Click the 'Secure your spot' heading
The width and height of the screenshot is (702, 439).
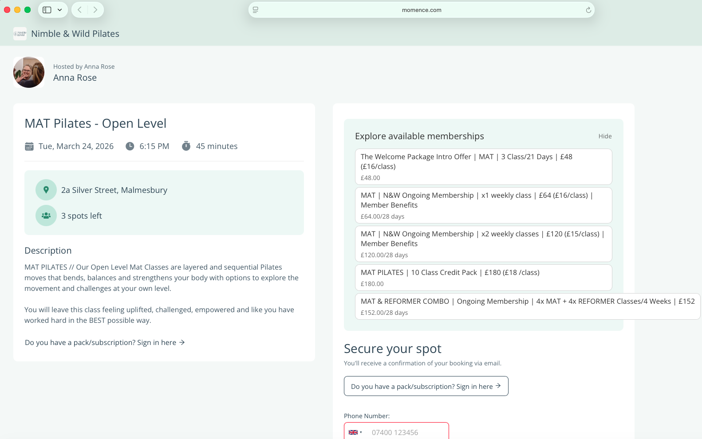point(393,349)
